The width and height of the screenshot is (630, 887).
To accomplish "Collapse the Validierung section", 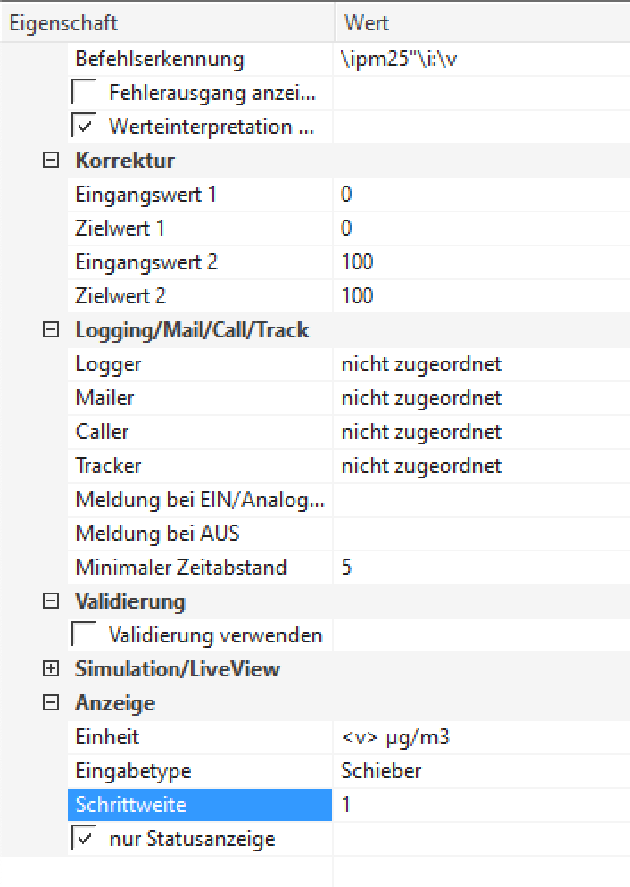I will (51, 601).
